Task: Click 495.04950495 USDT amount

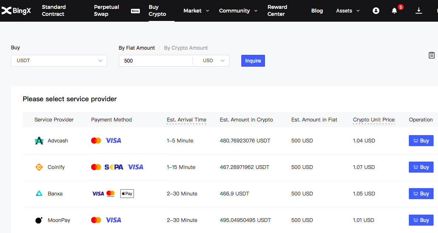Action: 245,220
